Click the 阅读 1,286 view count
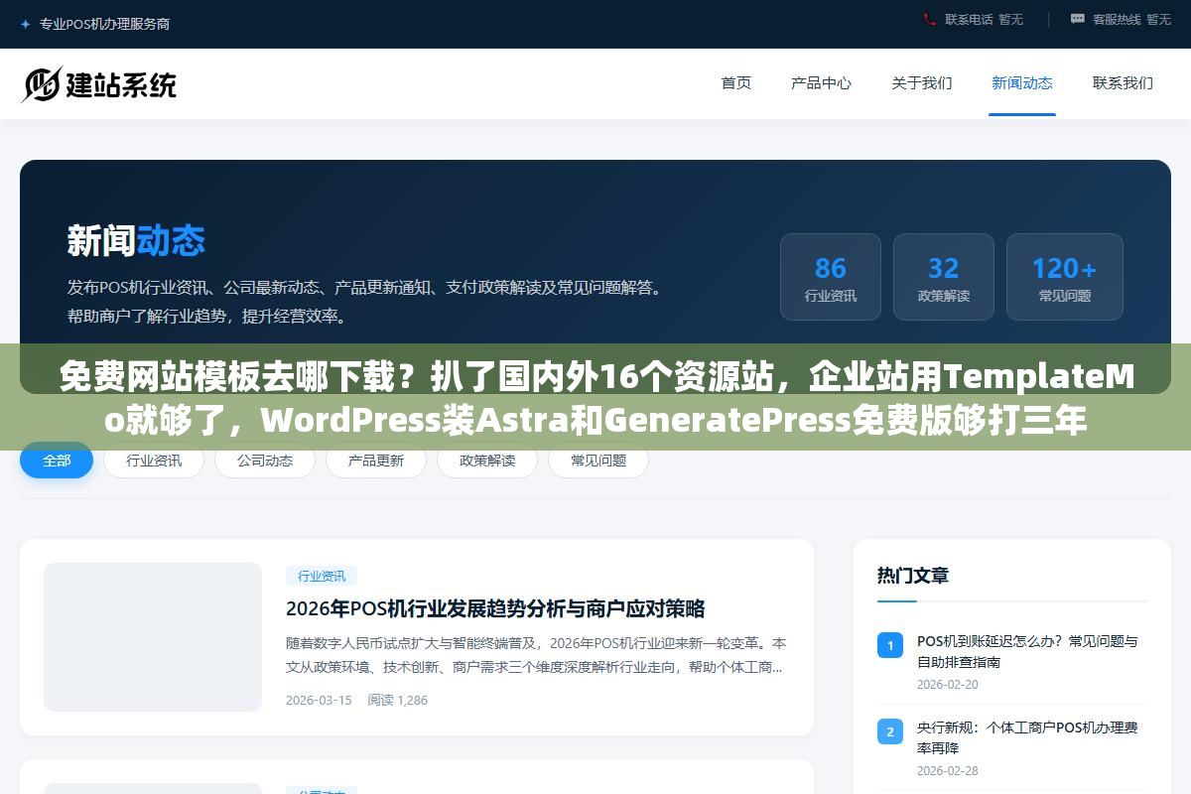Screen dimensions: 1191x794 [397, 700]
